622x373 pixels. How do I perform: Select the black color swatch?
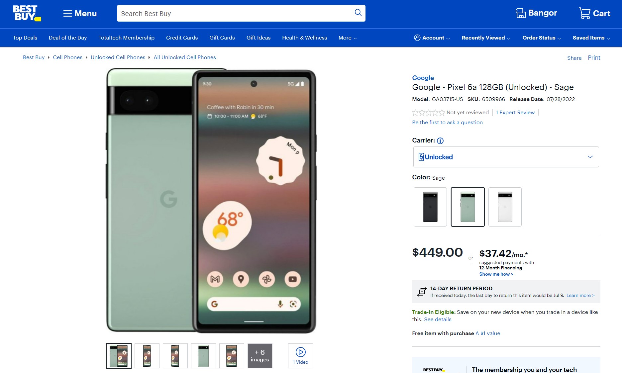coord(430,207)
